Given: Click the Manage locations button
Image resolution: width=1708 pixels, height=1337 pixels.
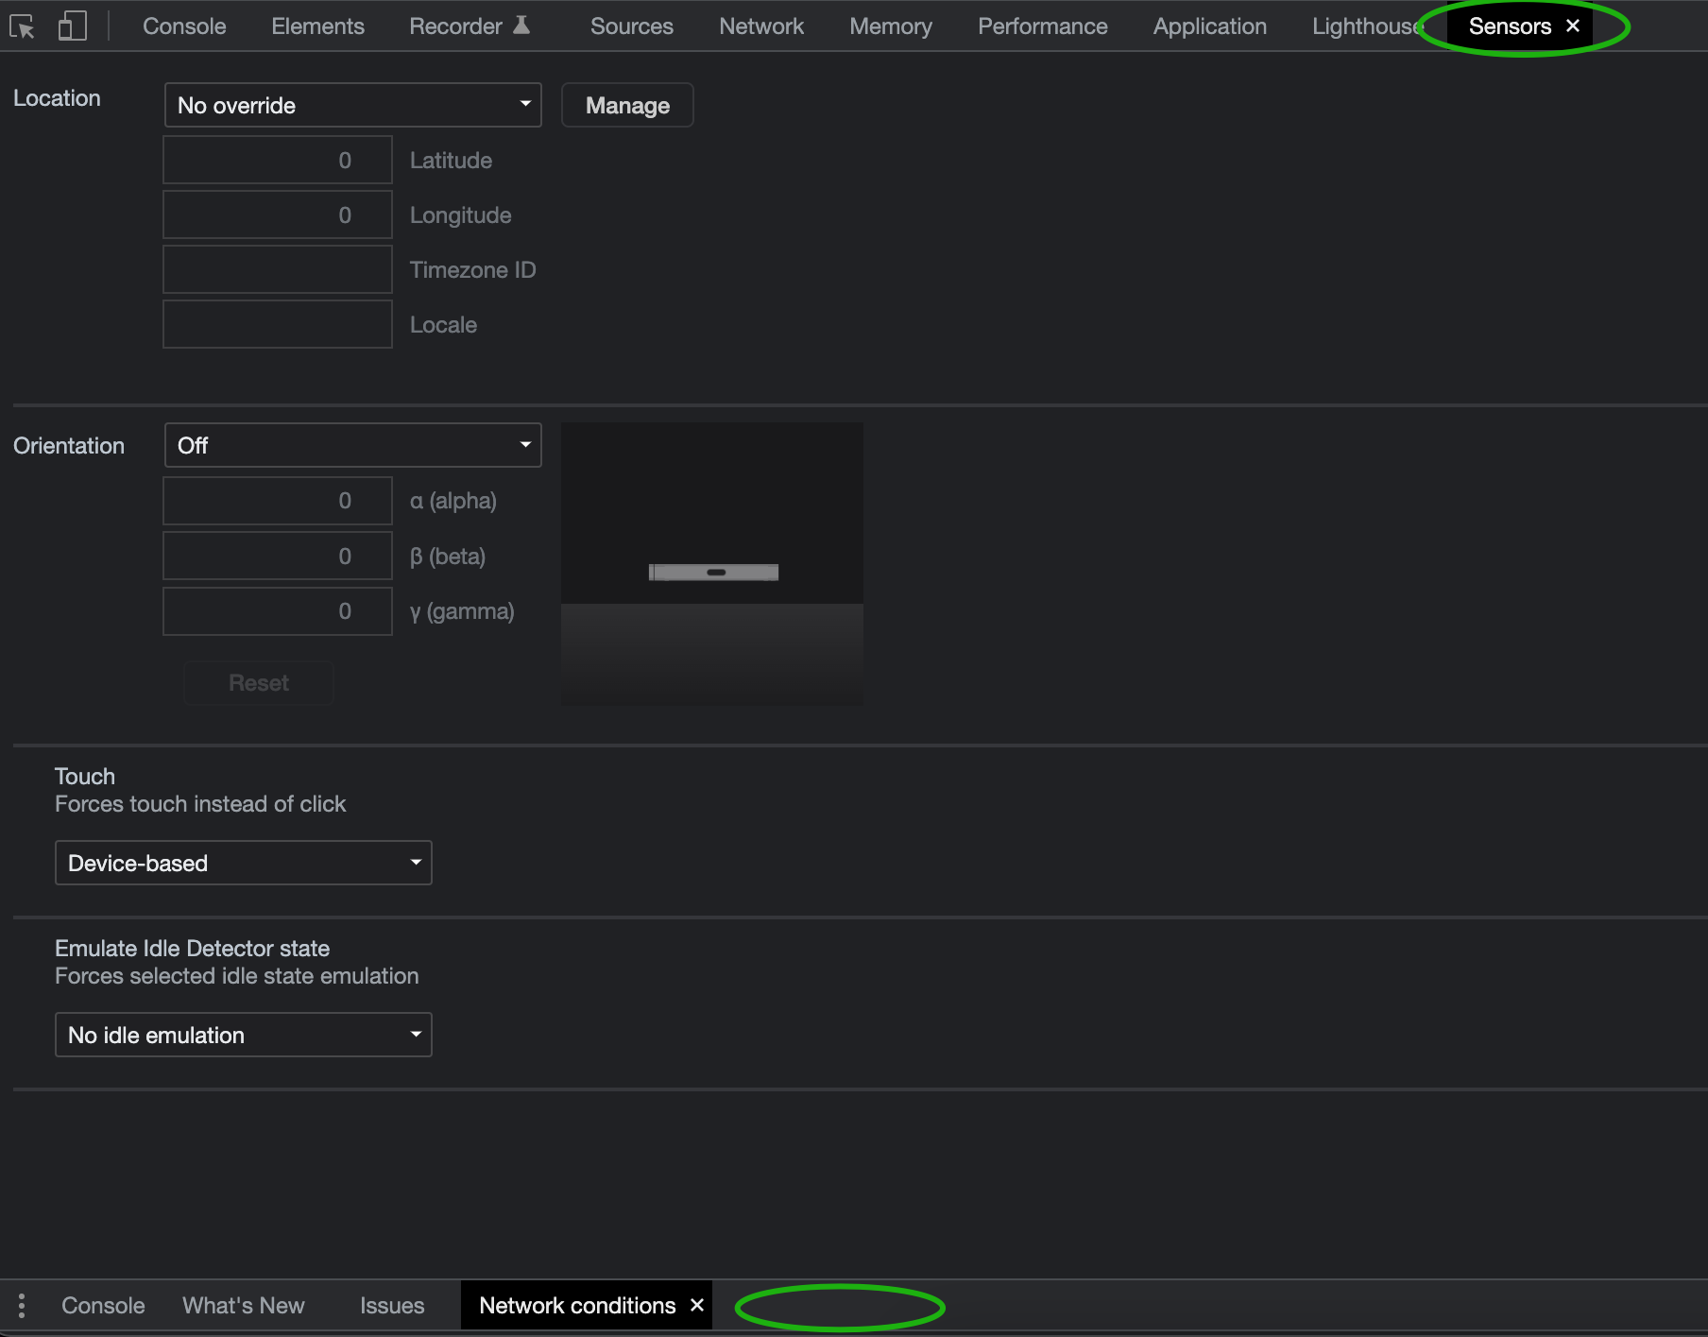Looking at the screenshot, I should (x=627, y=105).
